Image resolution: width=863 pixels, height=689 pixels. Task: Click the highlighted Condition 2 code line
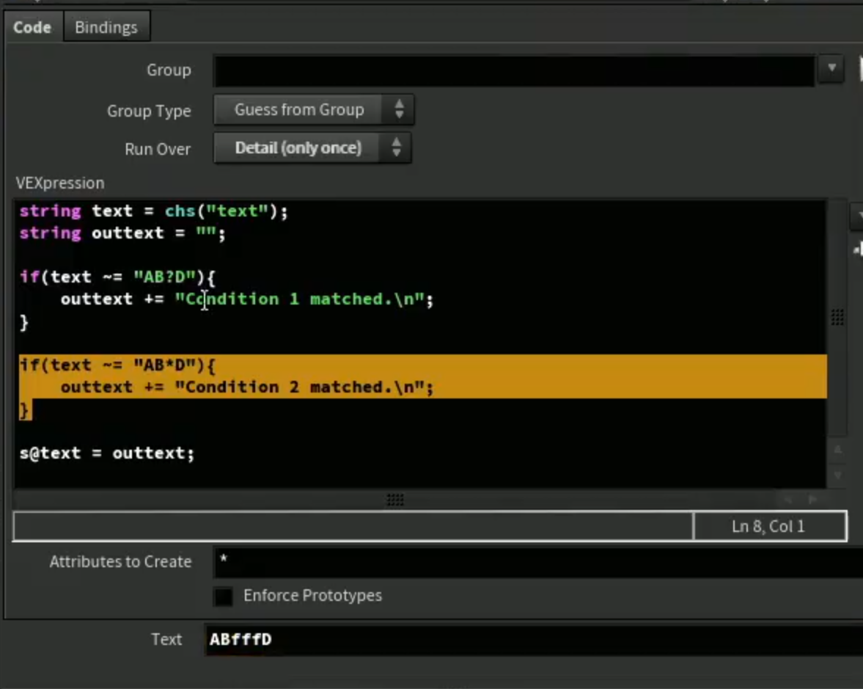(247, 387)
